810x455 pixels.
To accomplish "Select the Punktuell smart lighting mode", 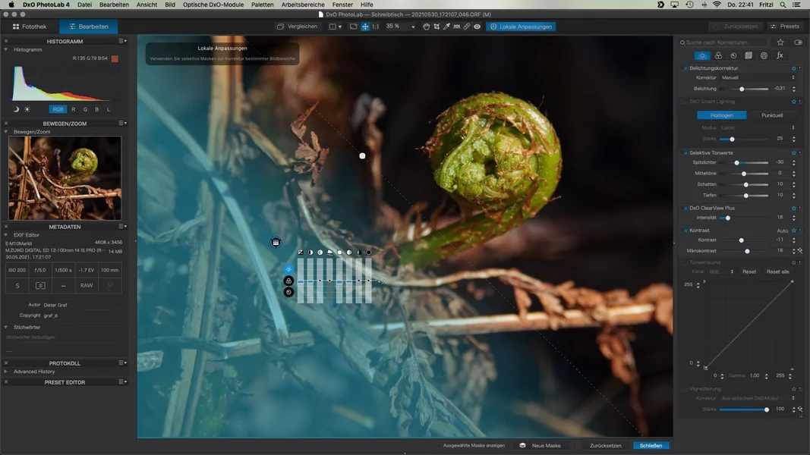I will pos(772,115).
